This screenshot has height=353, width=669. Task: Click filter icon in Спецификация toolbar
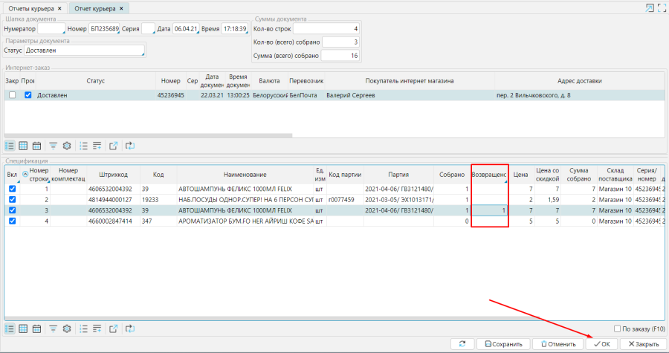pyautogui.click(x=54, y=328)
